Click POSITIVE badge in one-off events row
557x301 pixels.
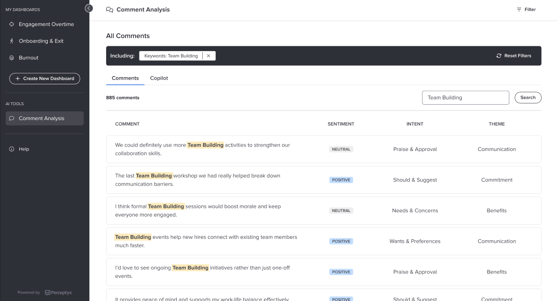click(341, 272)
